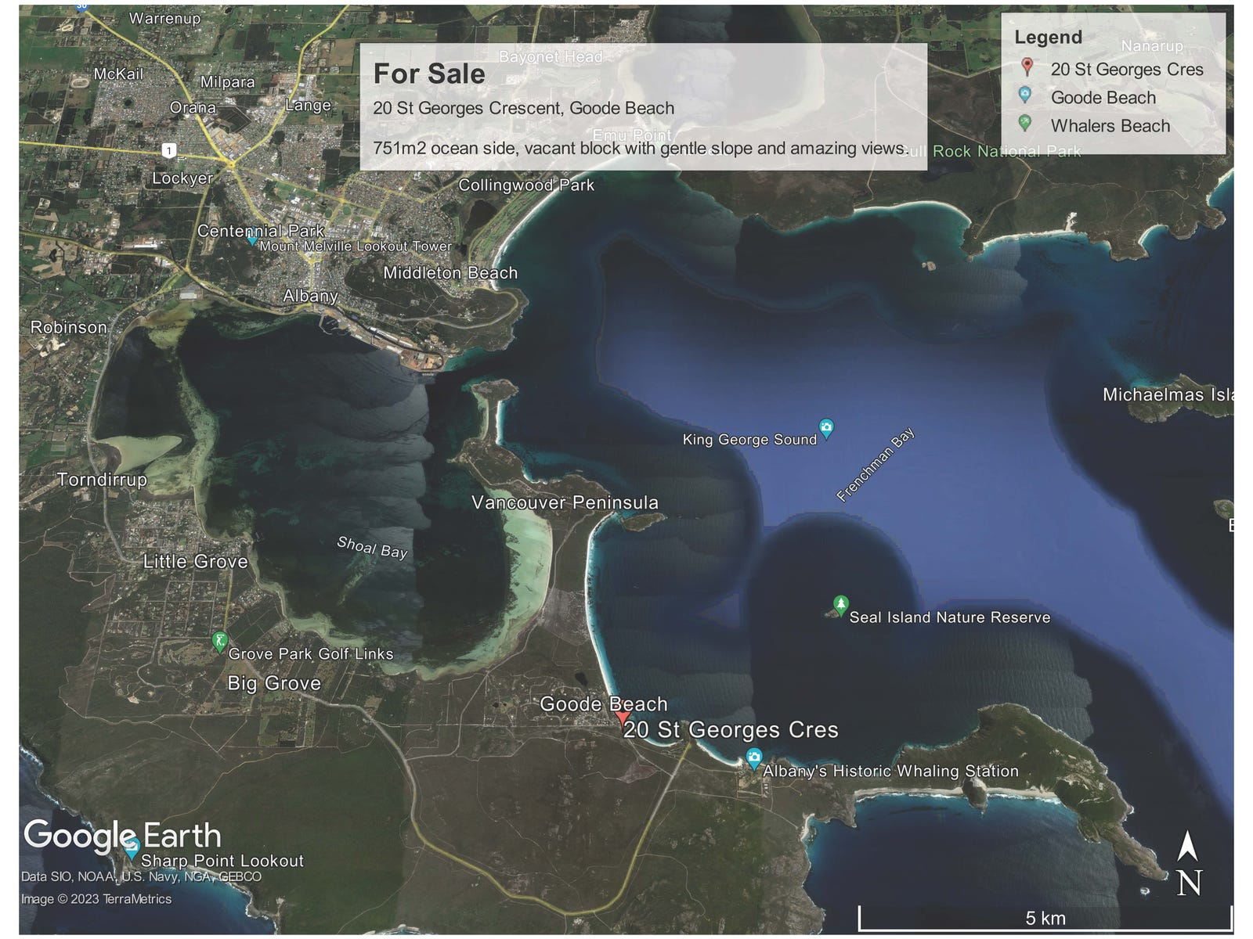Click the north arrow compass symbol
This screenshot has height=939, width=1253.
[1189, 864]
